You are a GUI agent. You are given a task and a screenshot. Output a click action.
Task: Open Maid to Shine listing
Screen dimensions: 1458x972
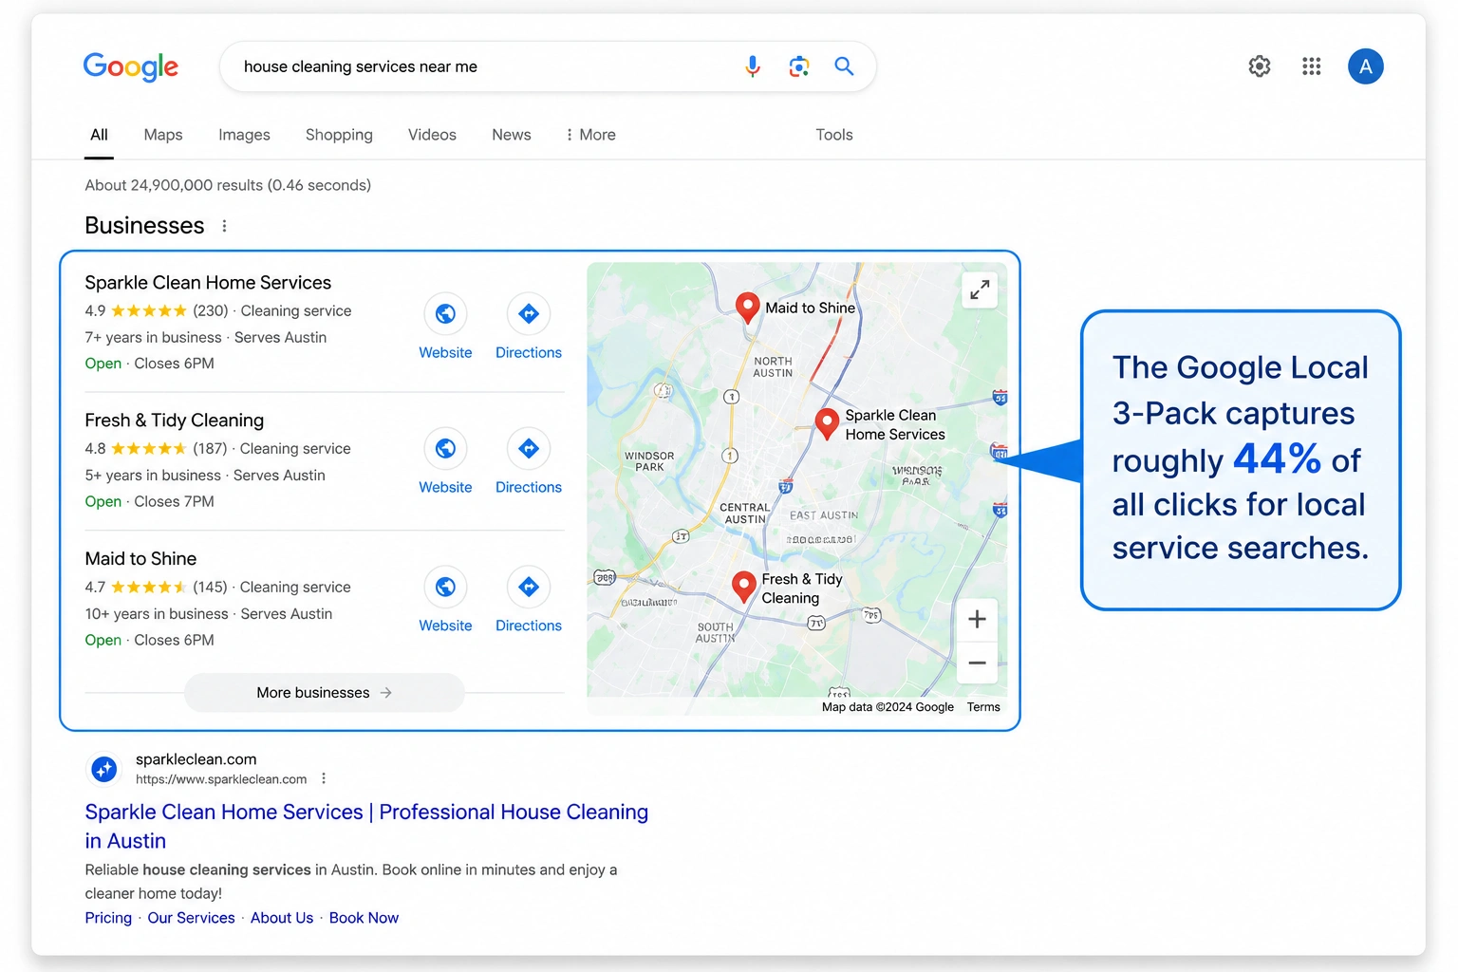(x=140, y=559)
